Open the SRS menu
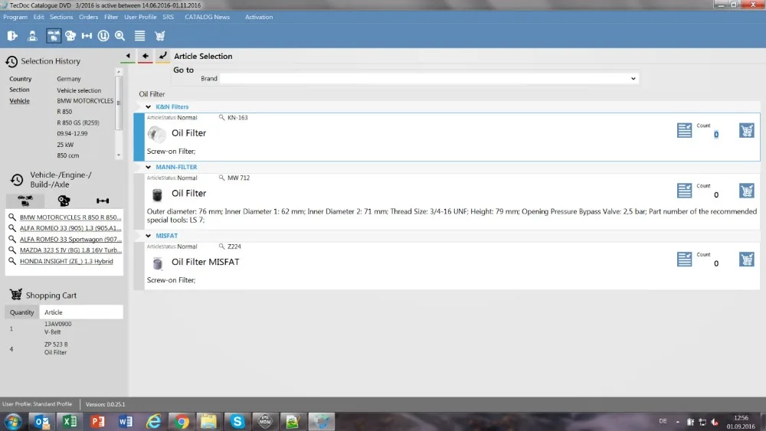 168,17
